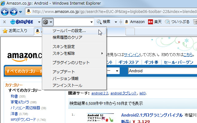The width and height of the screenshot is (197, 123).
Task: Open the dropdown arrow next to BIGLOBE logo
Action: pyautogui.click(x=39, y=22)
